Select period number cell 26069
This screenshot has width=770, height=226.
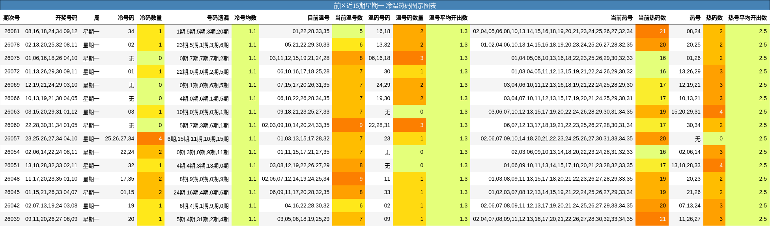[x=12, y=85]
